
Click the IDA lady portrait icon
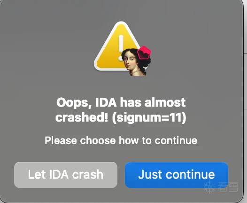coord(136,61)
